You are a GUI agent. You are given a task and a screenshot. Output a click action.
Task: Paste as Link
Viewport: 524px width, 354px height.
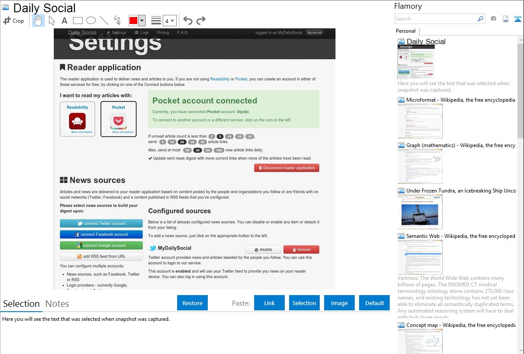point(269,303)
